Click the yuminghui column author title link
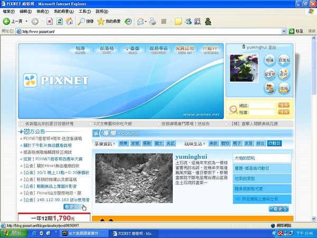 point(191,157)
